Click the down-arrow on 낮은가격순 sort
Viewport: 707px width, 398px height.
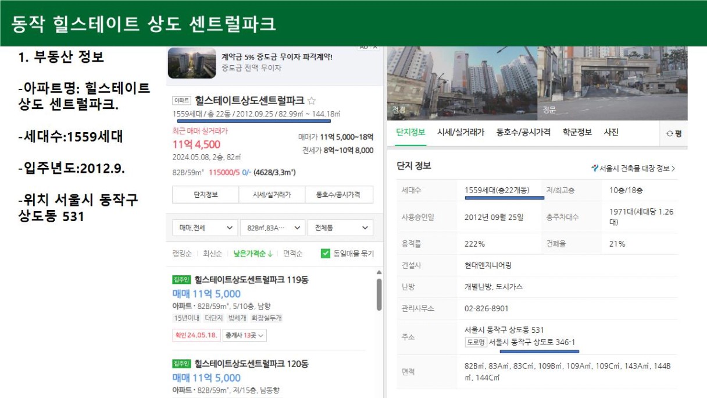(x=270, y=254)
